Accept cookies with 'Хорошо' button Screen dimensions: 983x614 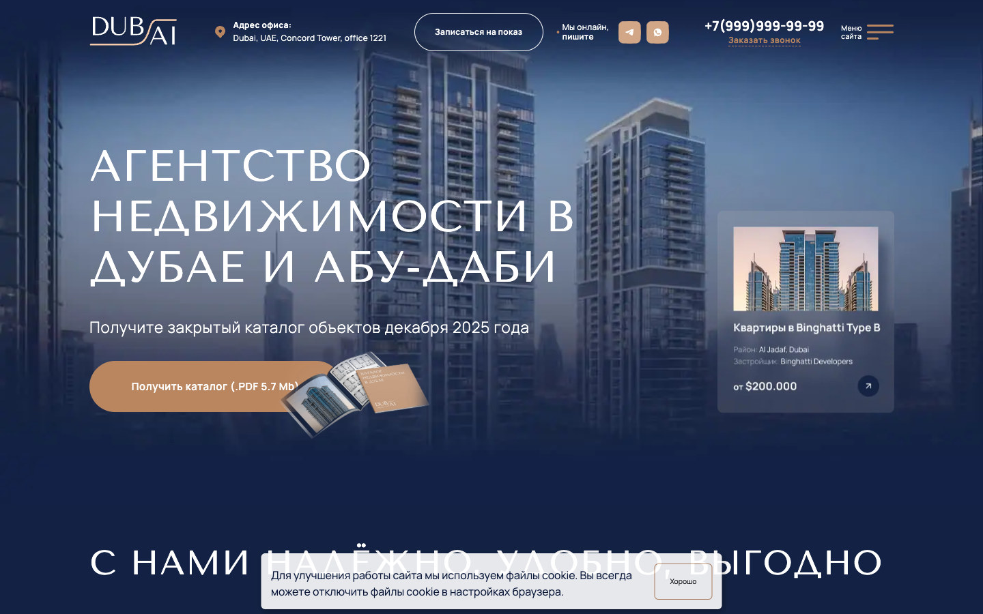coord(683,582)
